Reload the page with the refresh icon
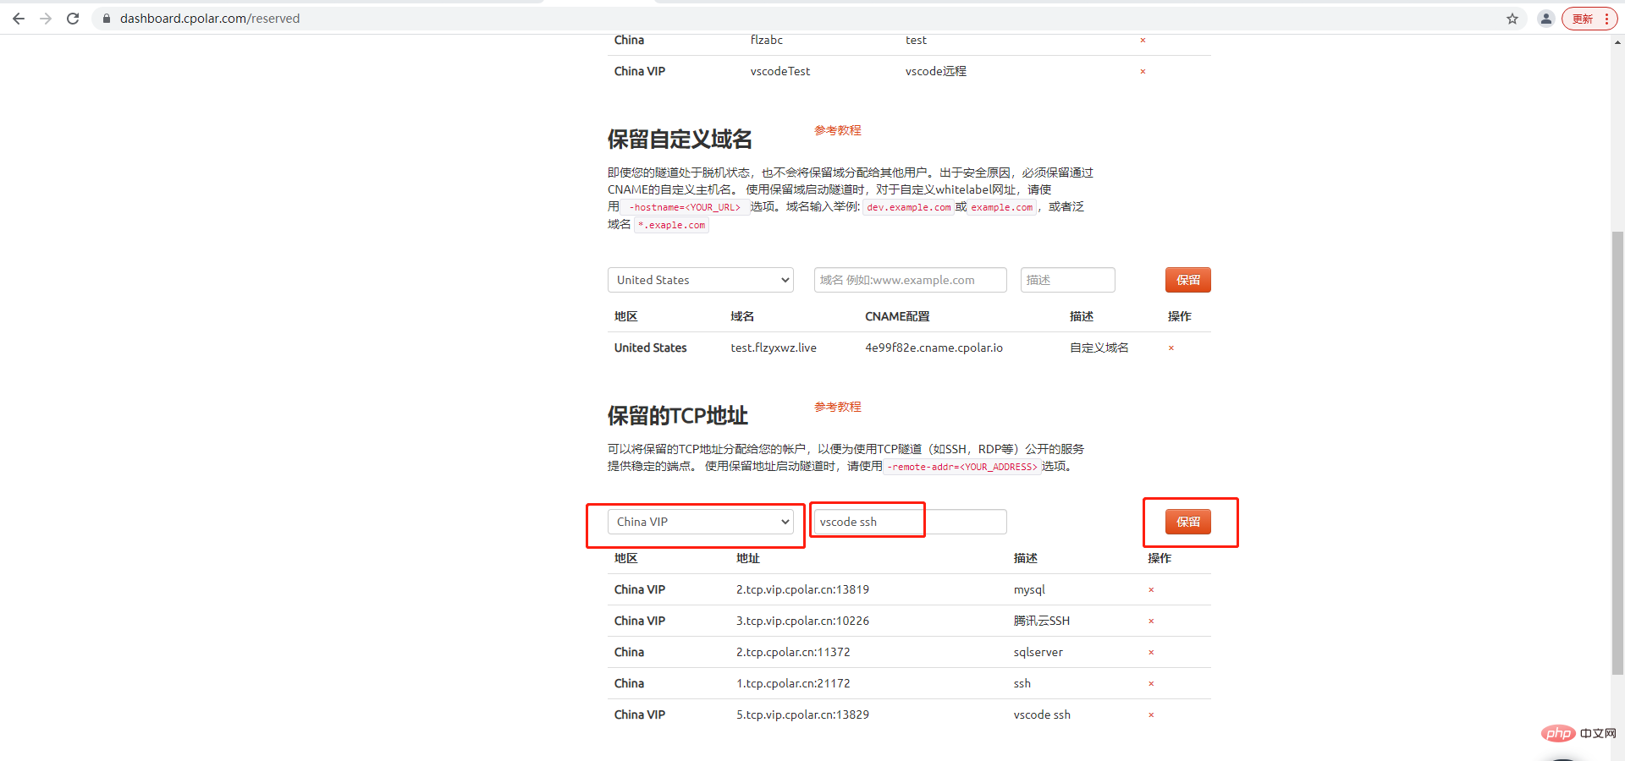 point(73,19)
